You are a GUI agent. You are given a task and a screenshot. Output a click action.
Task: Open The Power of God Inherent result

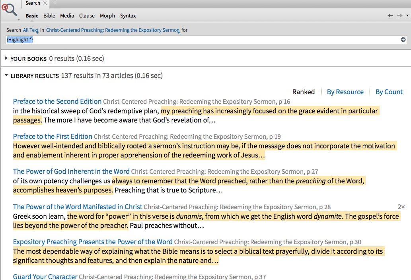(71, 171)
